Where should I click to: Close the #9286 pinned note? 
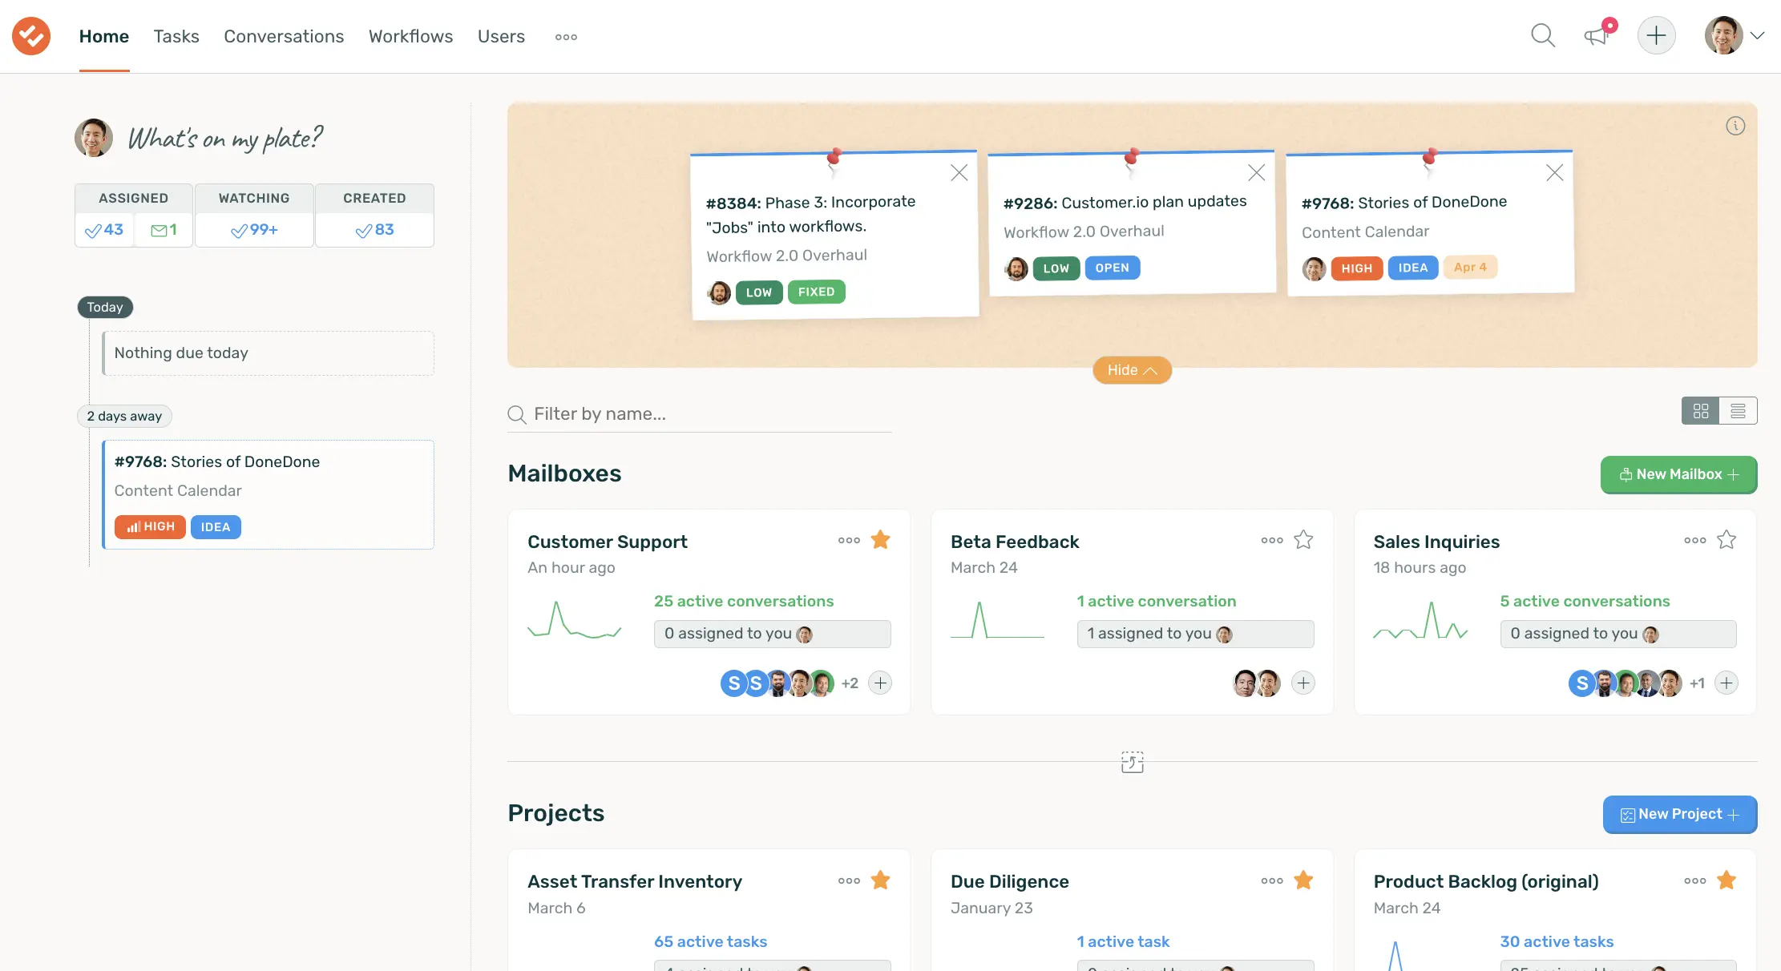[1256, 173]
